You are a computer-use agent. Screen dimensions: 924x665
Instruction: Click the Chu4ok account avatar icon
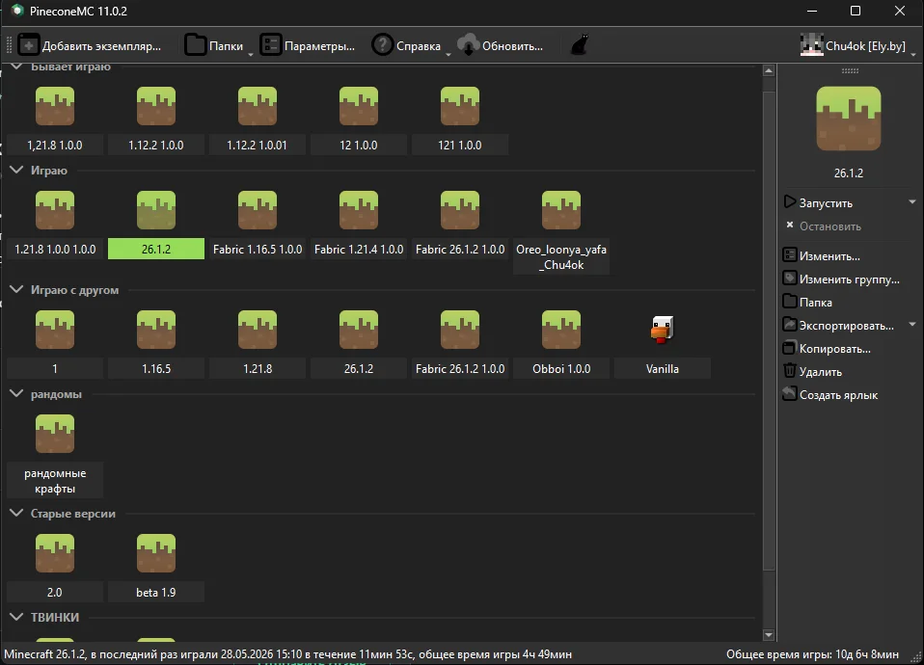[x=811, y=45]
